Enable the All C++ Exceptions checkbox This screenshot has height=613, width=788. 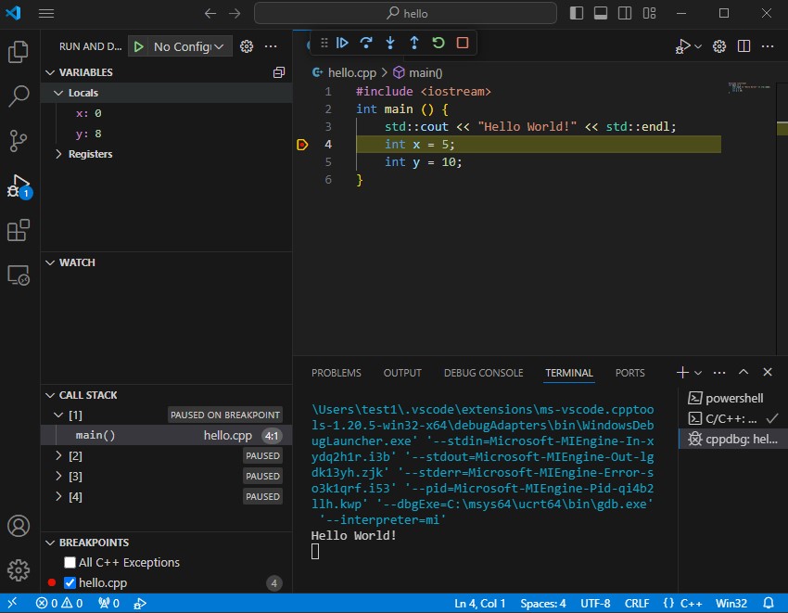pyautogui.click(x=70, y=563)
